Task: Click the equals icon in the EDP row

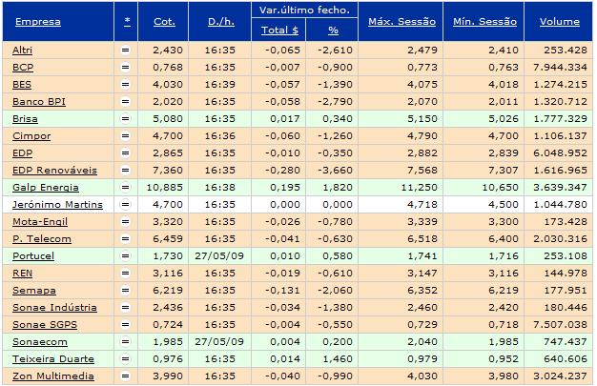Action: 125,153
